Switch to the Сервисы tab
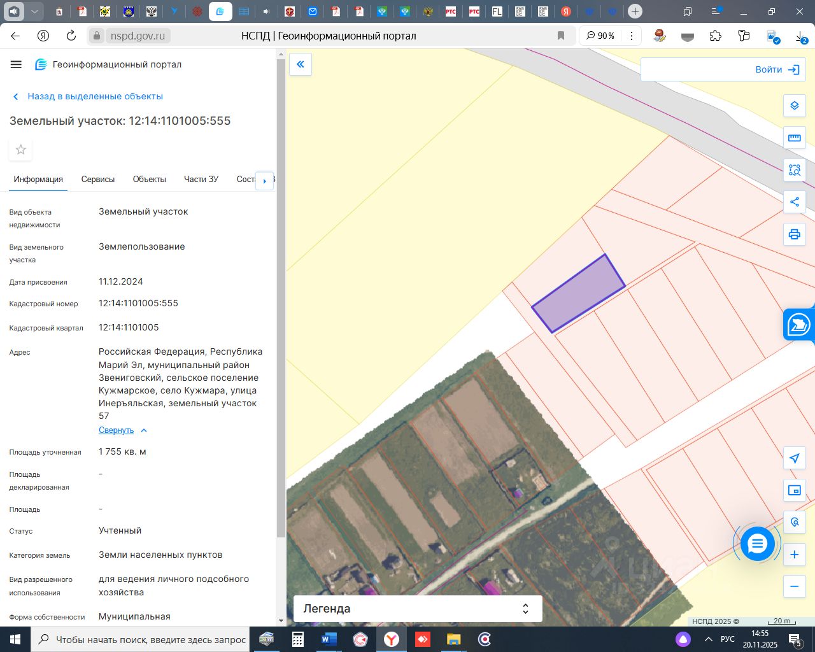This screenshot has height=652, width=815. click(98, 180)
